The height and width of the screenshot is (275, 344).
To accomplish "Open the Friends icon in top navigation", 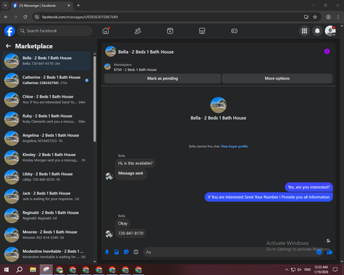I will click(x=138, y=31).
